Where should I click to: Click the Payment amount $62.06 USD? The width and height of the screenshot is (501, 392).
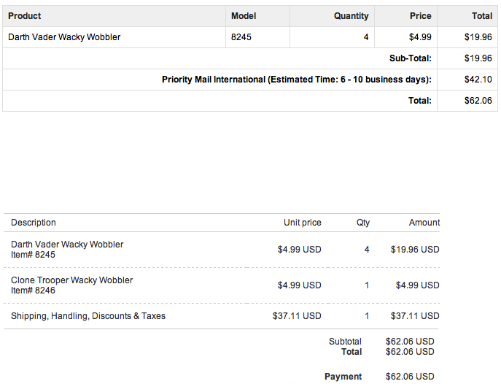coord(409,377)
